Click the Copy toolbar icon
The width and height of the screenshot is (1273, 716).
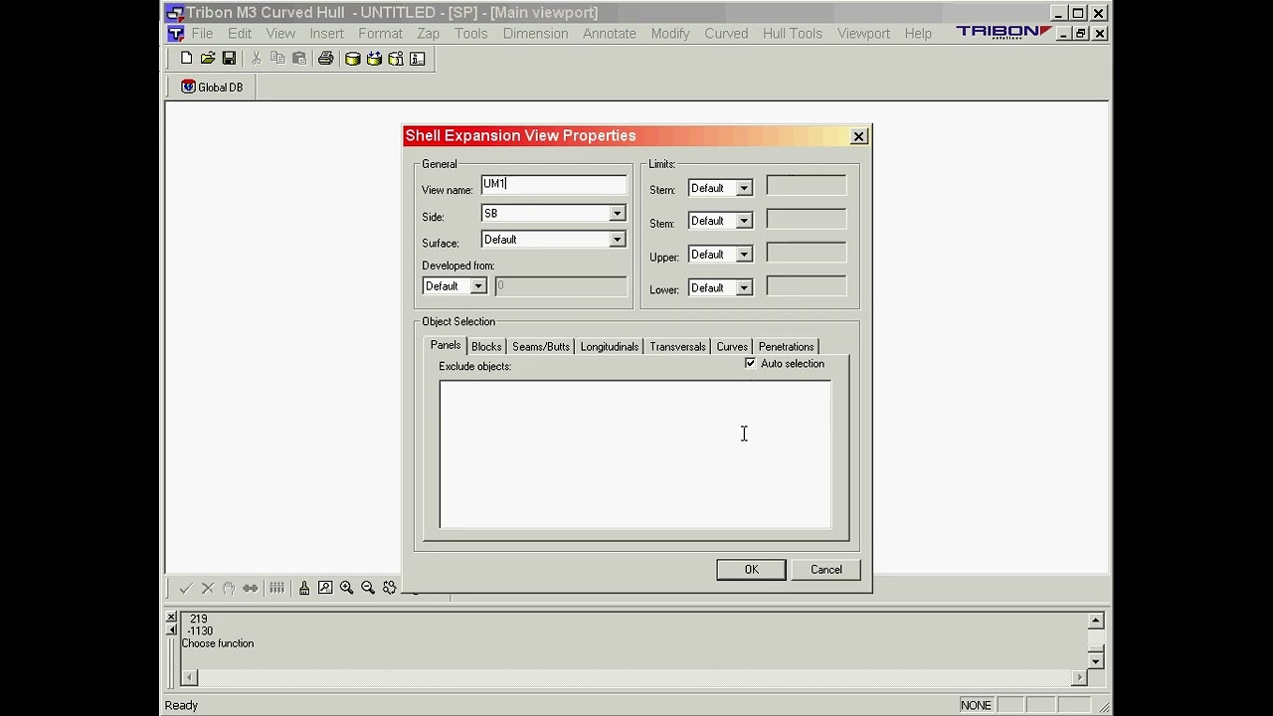coord(277,59)
